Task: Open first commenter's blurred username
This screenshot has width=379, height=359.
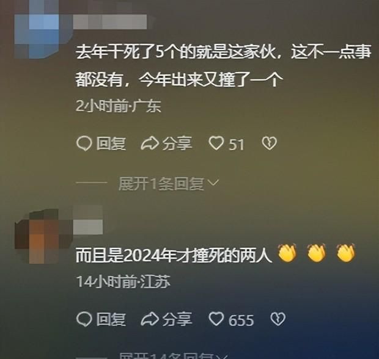Action: (x=110, y=22)
